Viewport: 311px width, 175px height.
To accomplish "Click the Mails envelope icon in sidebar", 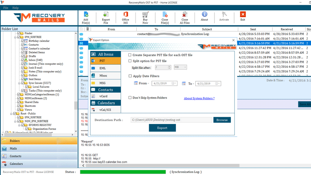I will pos(4,148).
